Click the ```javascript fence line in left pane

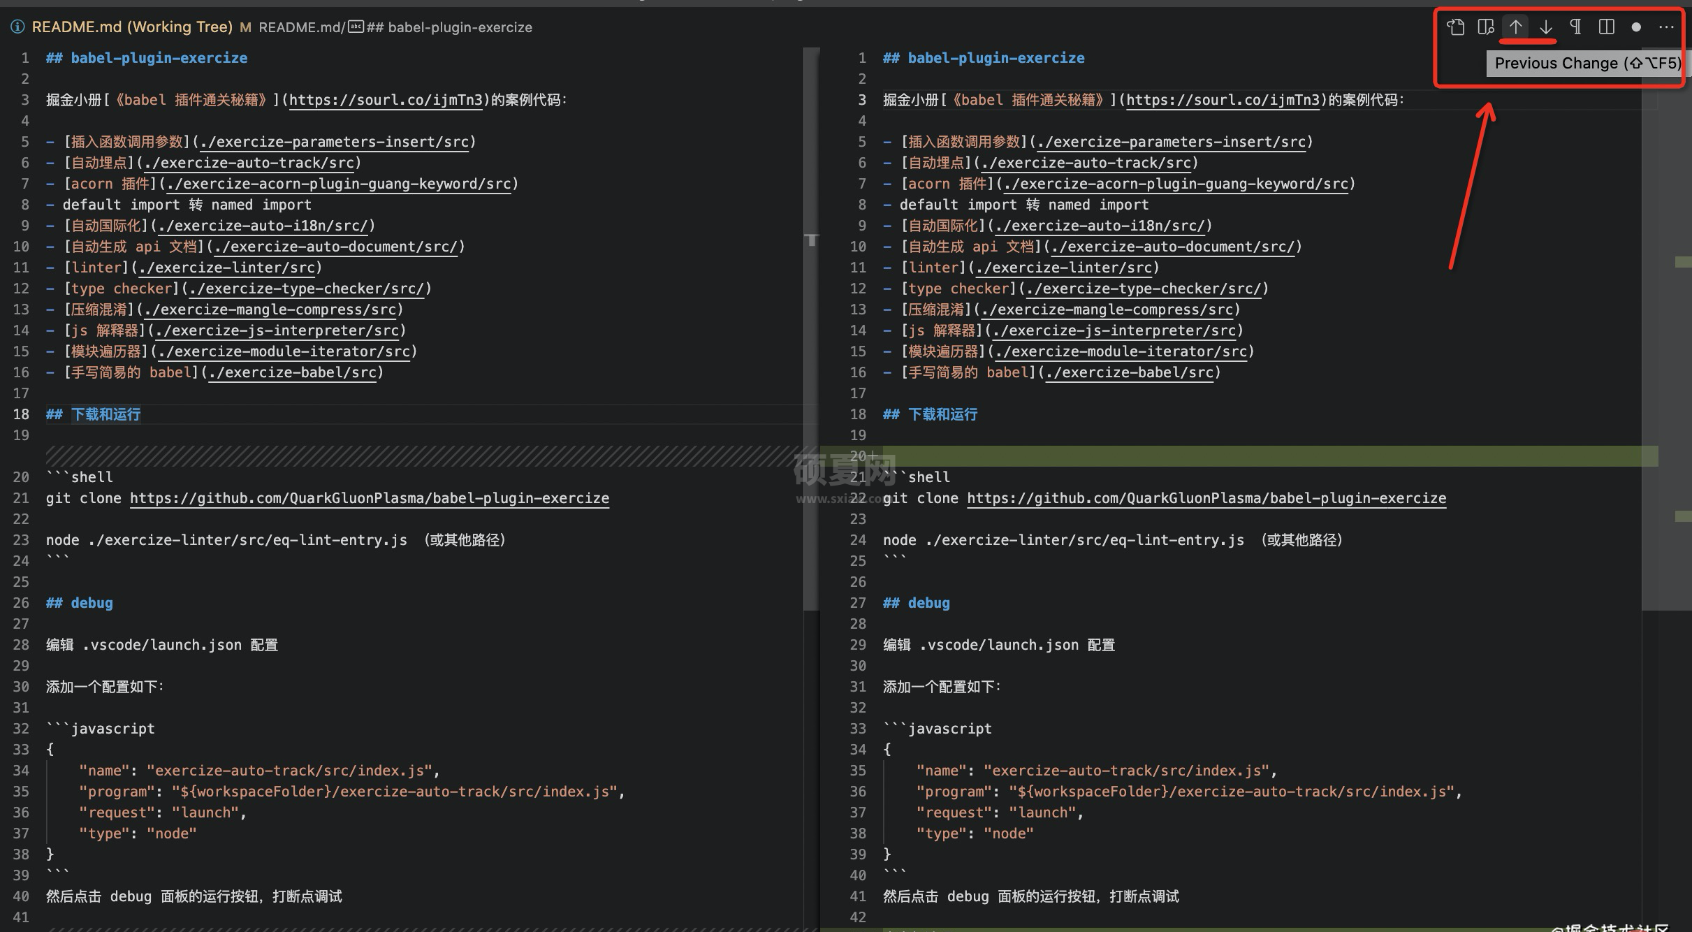coord(101,729)
